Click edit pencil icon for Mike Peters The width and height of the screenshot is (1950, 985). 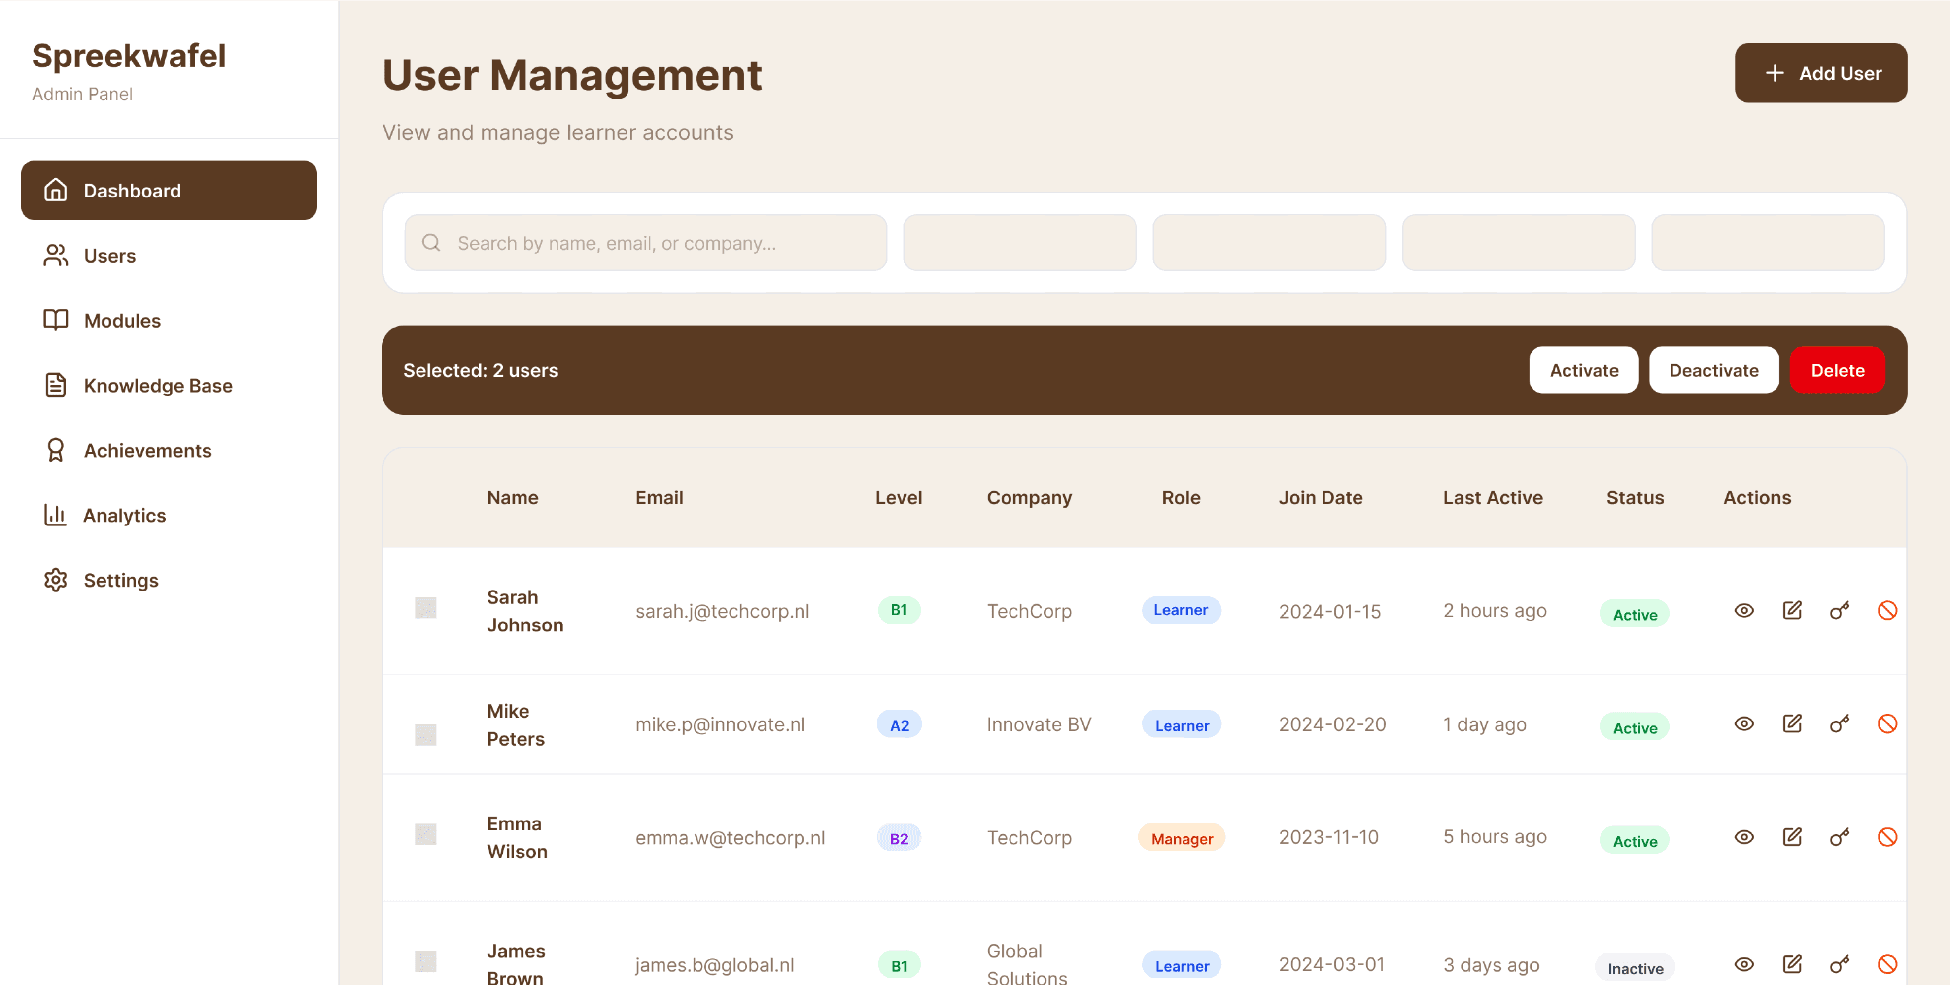[x=1792, y=724]
